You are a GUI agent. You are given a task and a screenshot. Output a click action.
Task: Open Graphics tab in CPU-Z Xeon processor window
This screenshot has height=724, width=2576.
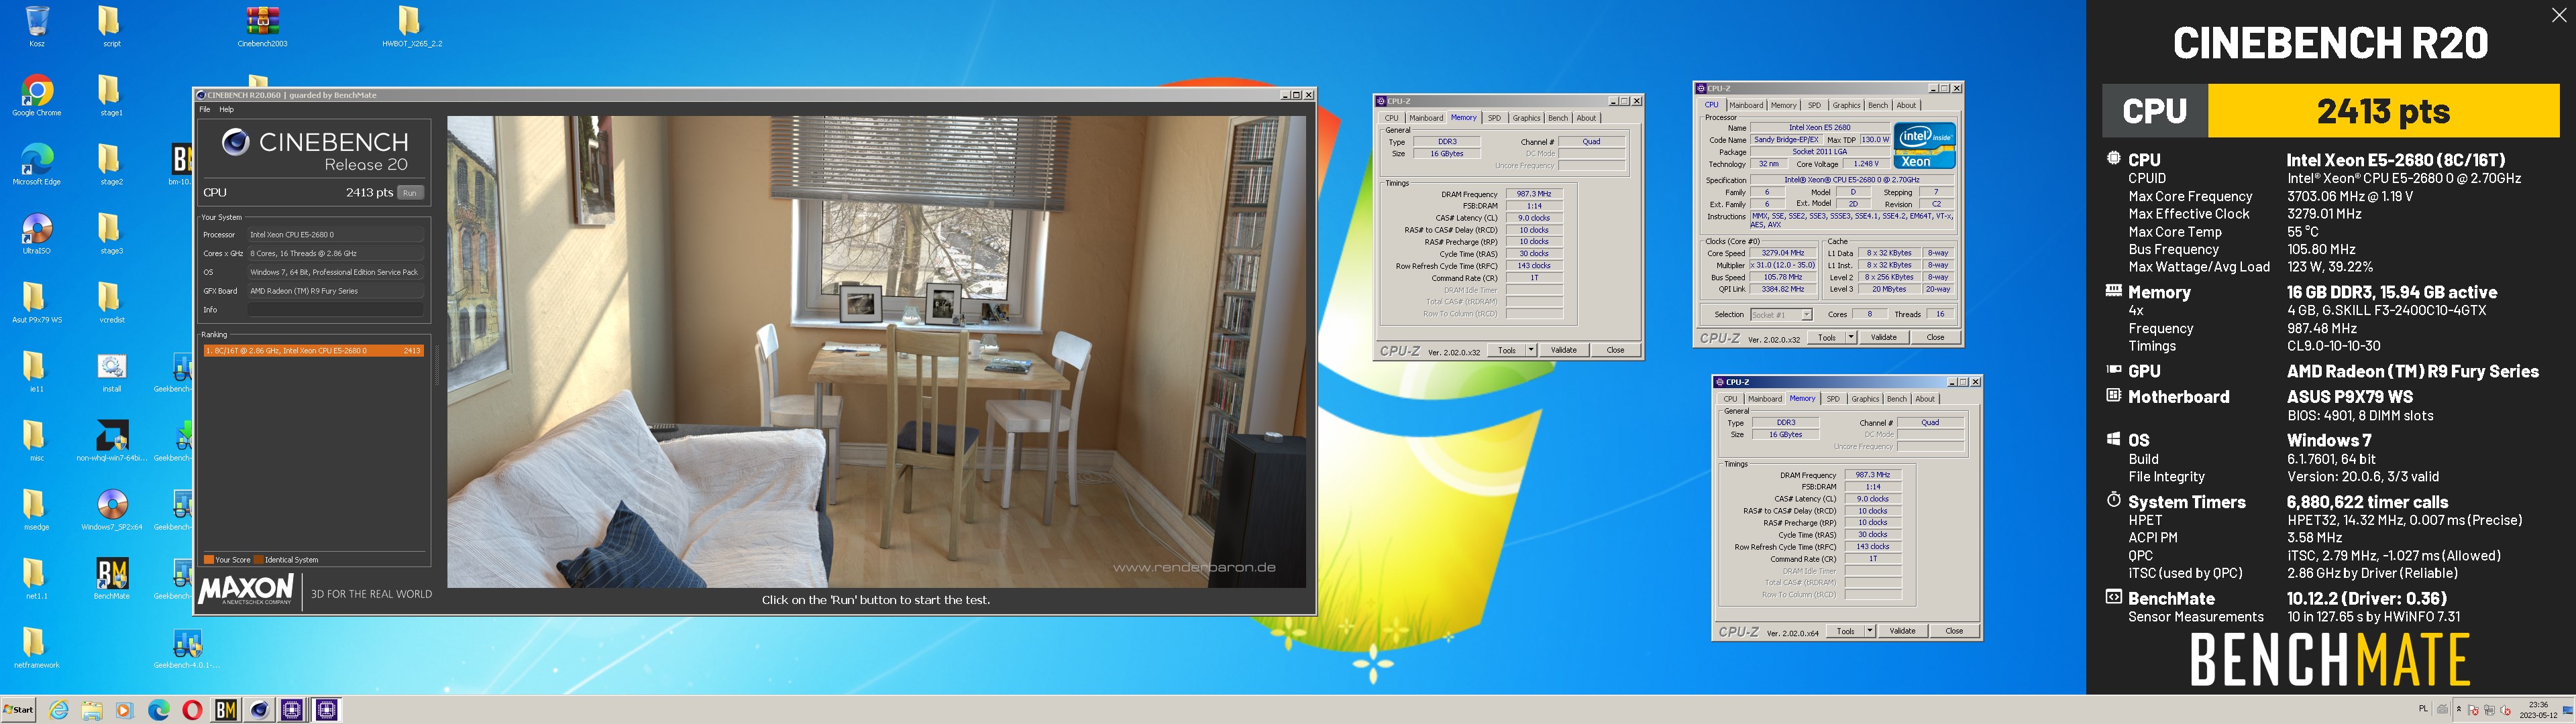1846,105
